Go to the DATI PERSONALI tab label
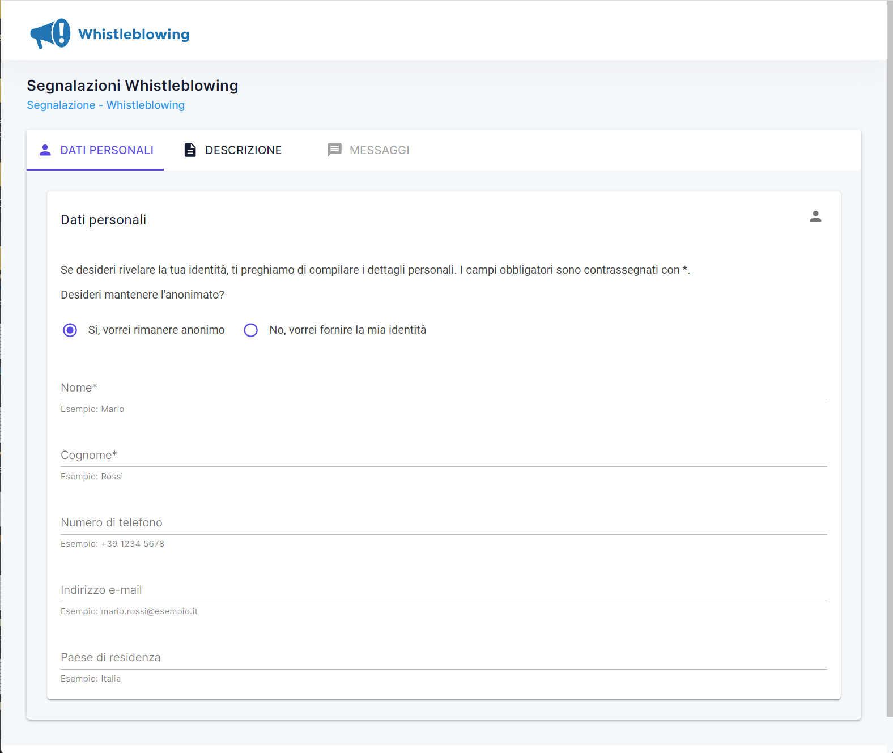Viewport: 893px width, 753px height. [107, 150]
